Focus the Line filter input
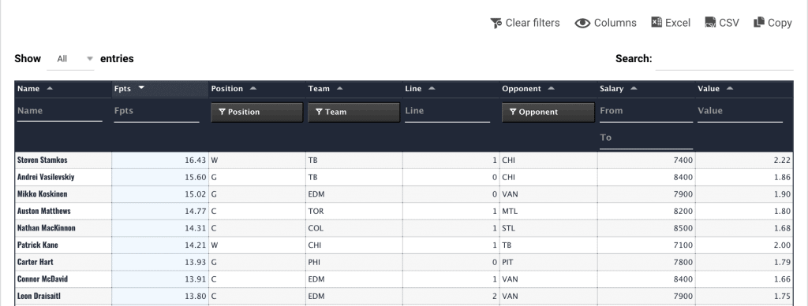This screenshot has width=808, height=306. coord(447,111)
